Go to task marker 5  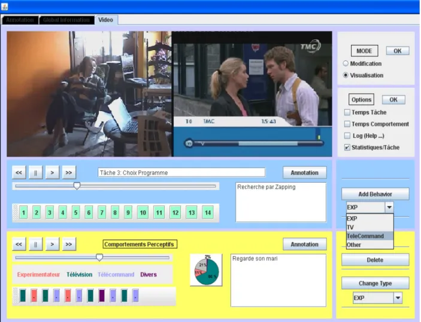[75, 213]
